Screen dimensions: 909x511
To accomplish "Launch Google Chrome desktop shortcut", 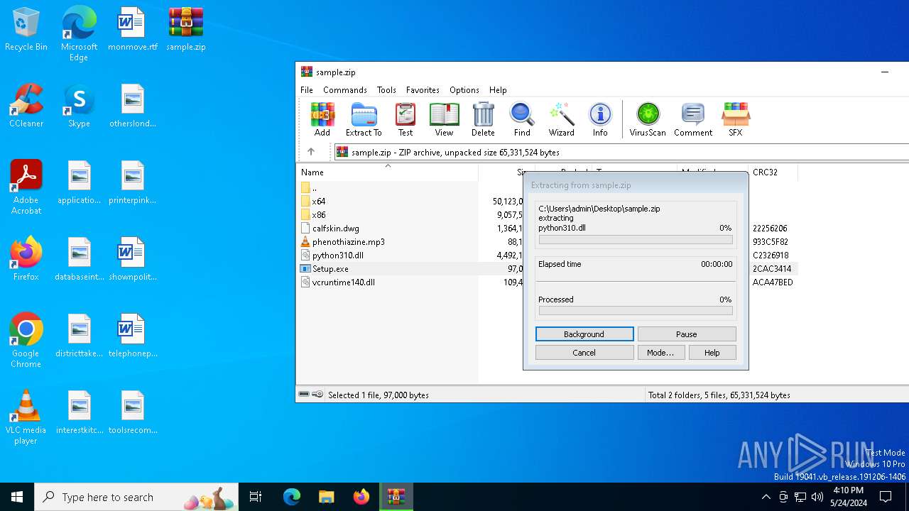I will click(x=26, y=341).
